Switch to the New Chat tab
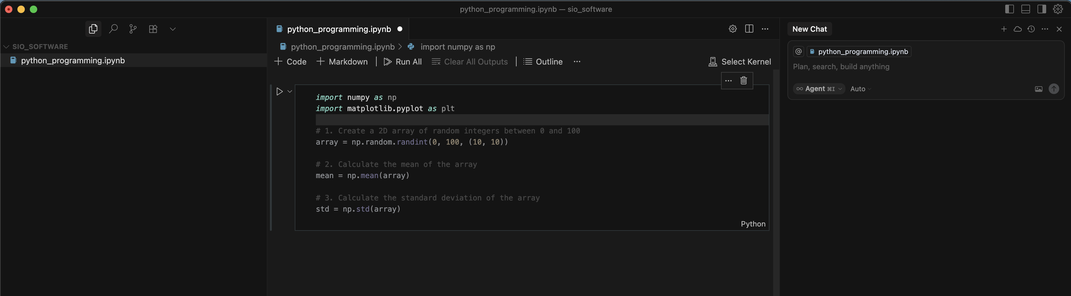1071x296 pixels. pos(809,29)
